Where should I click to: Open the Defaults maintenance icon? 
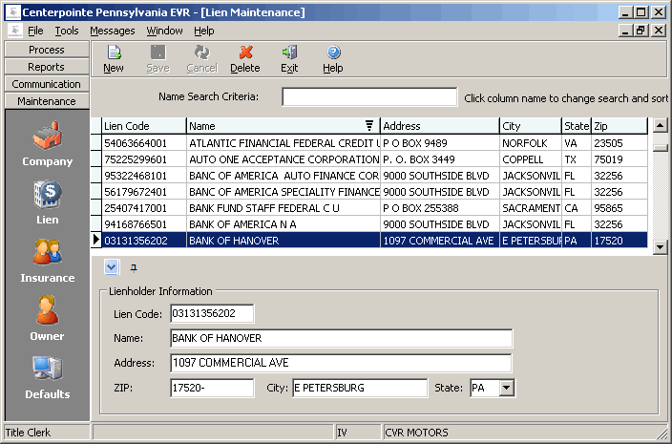click(47, 369)
